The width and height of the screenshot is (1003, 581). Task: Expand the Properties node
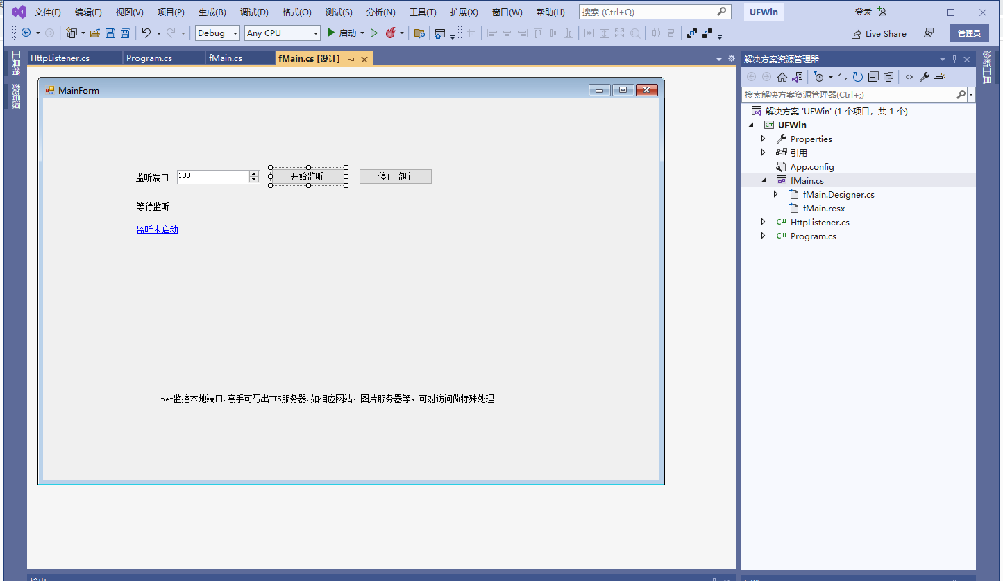click(x=764, y=139)
